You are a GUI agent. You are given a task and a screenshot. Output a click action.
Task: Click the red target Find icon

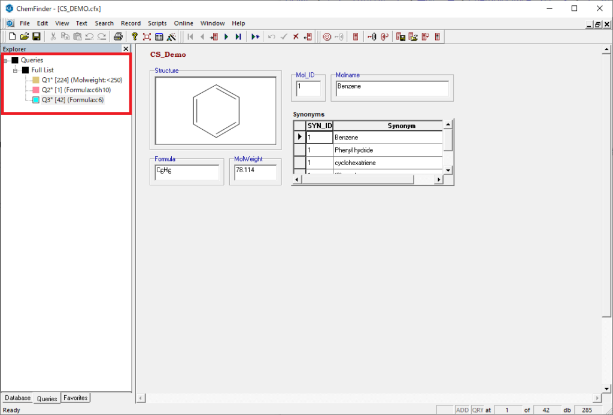pos(327,37)
